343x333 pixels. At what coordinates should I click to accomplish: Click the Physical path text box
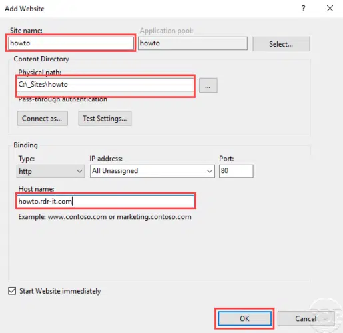[105, 85]
